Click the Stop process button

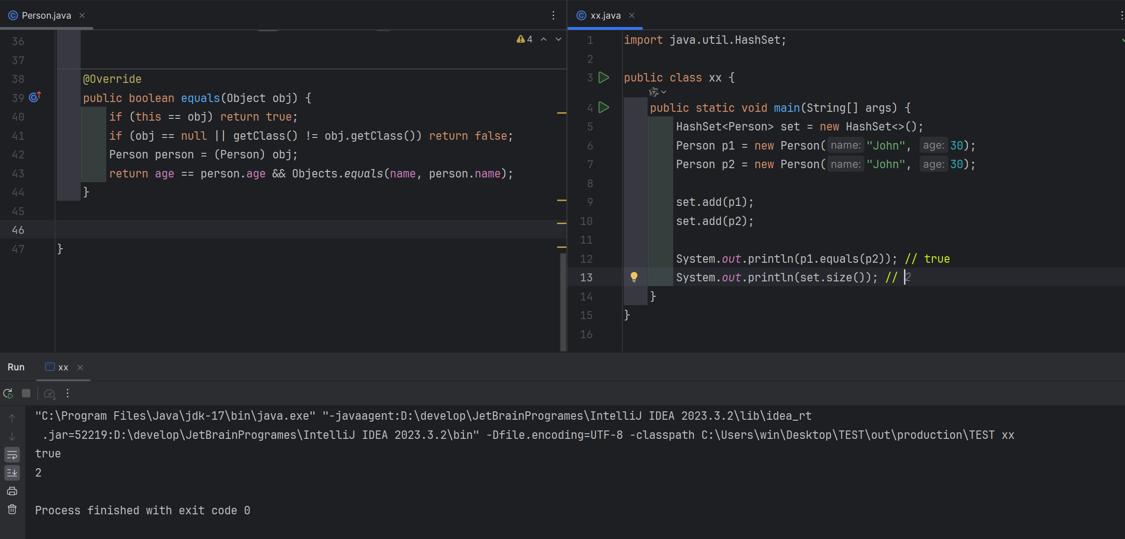(26, 394)
